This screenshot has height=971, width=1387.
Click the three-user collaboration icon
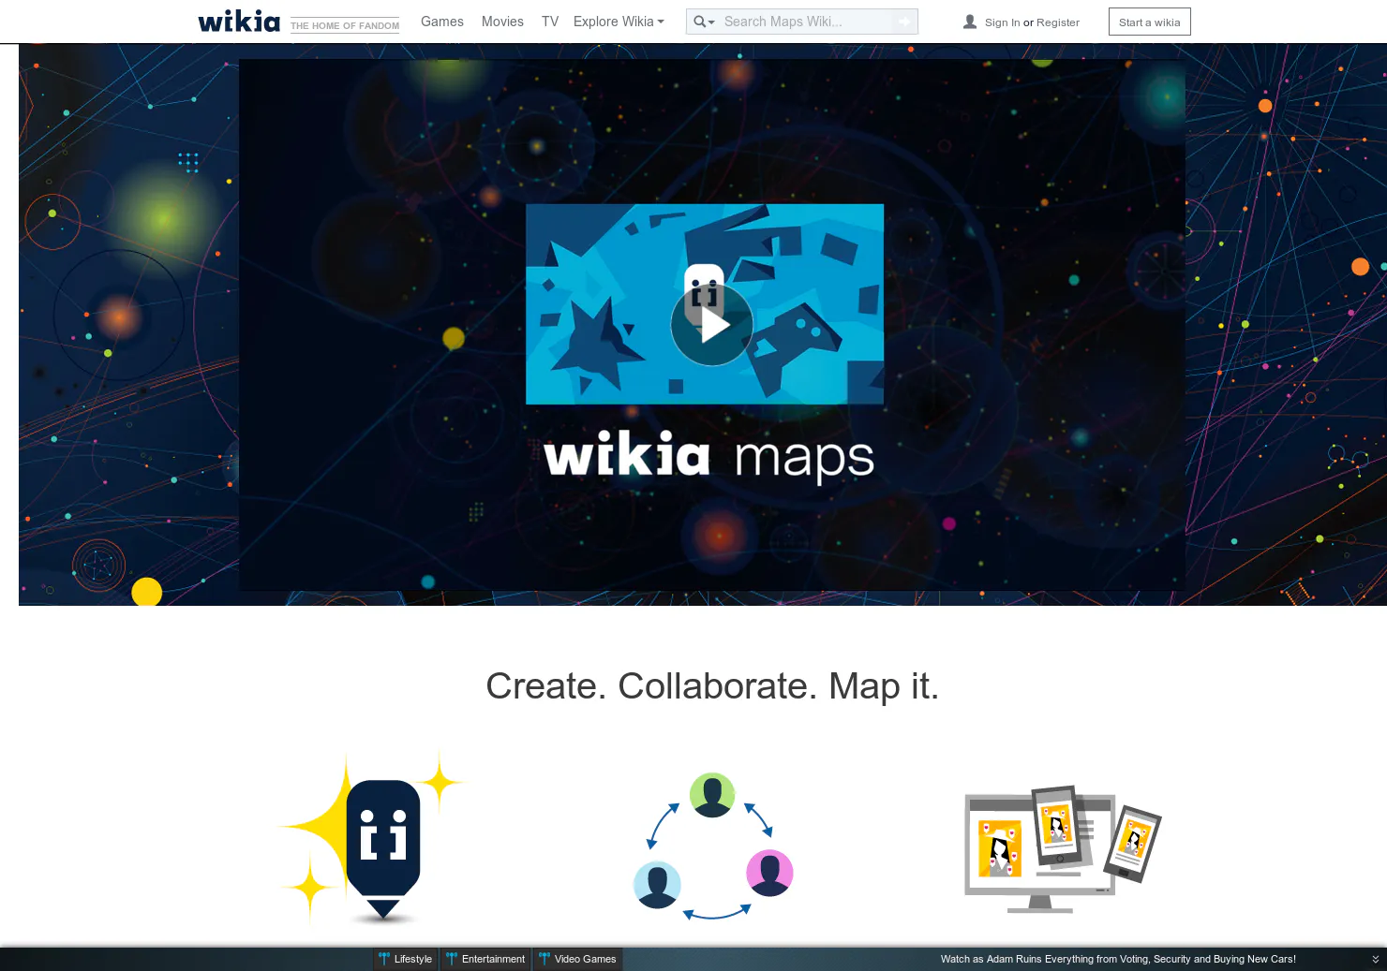[713, 846]
